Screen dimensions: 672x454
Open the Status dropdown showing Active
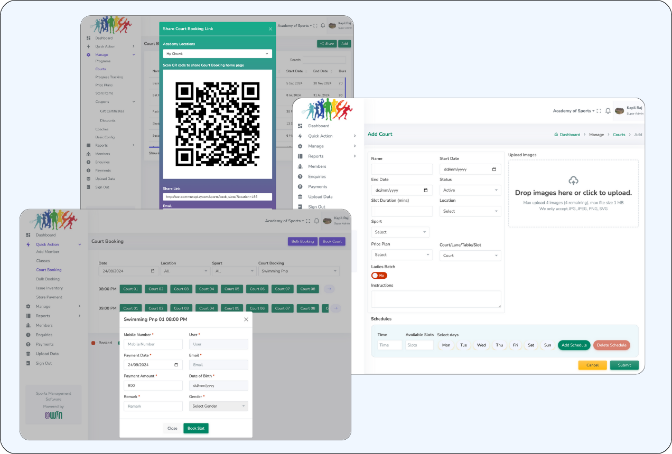tap(470, 190)
